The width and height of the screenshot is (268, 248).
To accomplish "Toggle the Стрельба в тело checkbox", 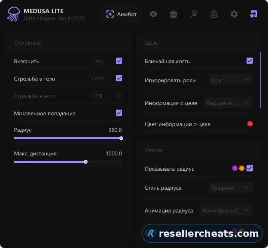I will coord(119,78).
